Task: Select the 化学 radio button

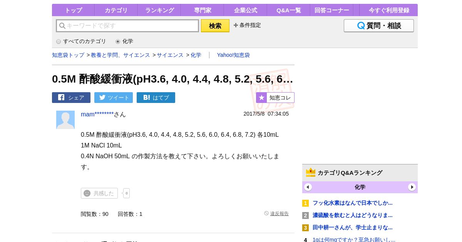Action: (118, 41)
